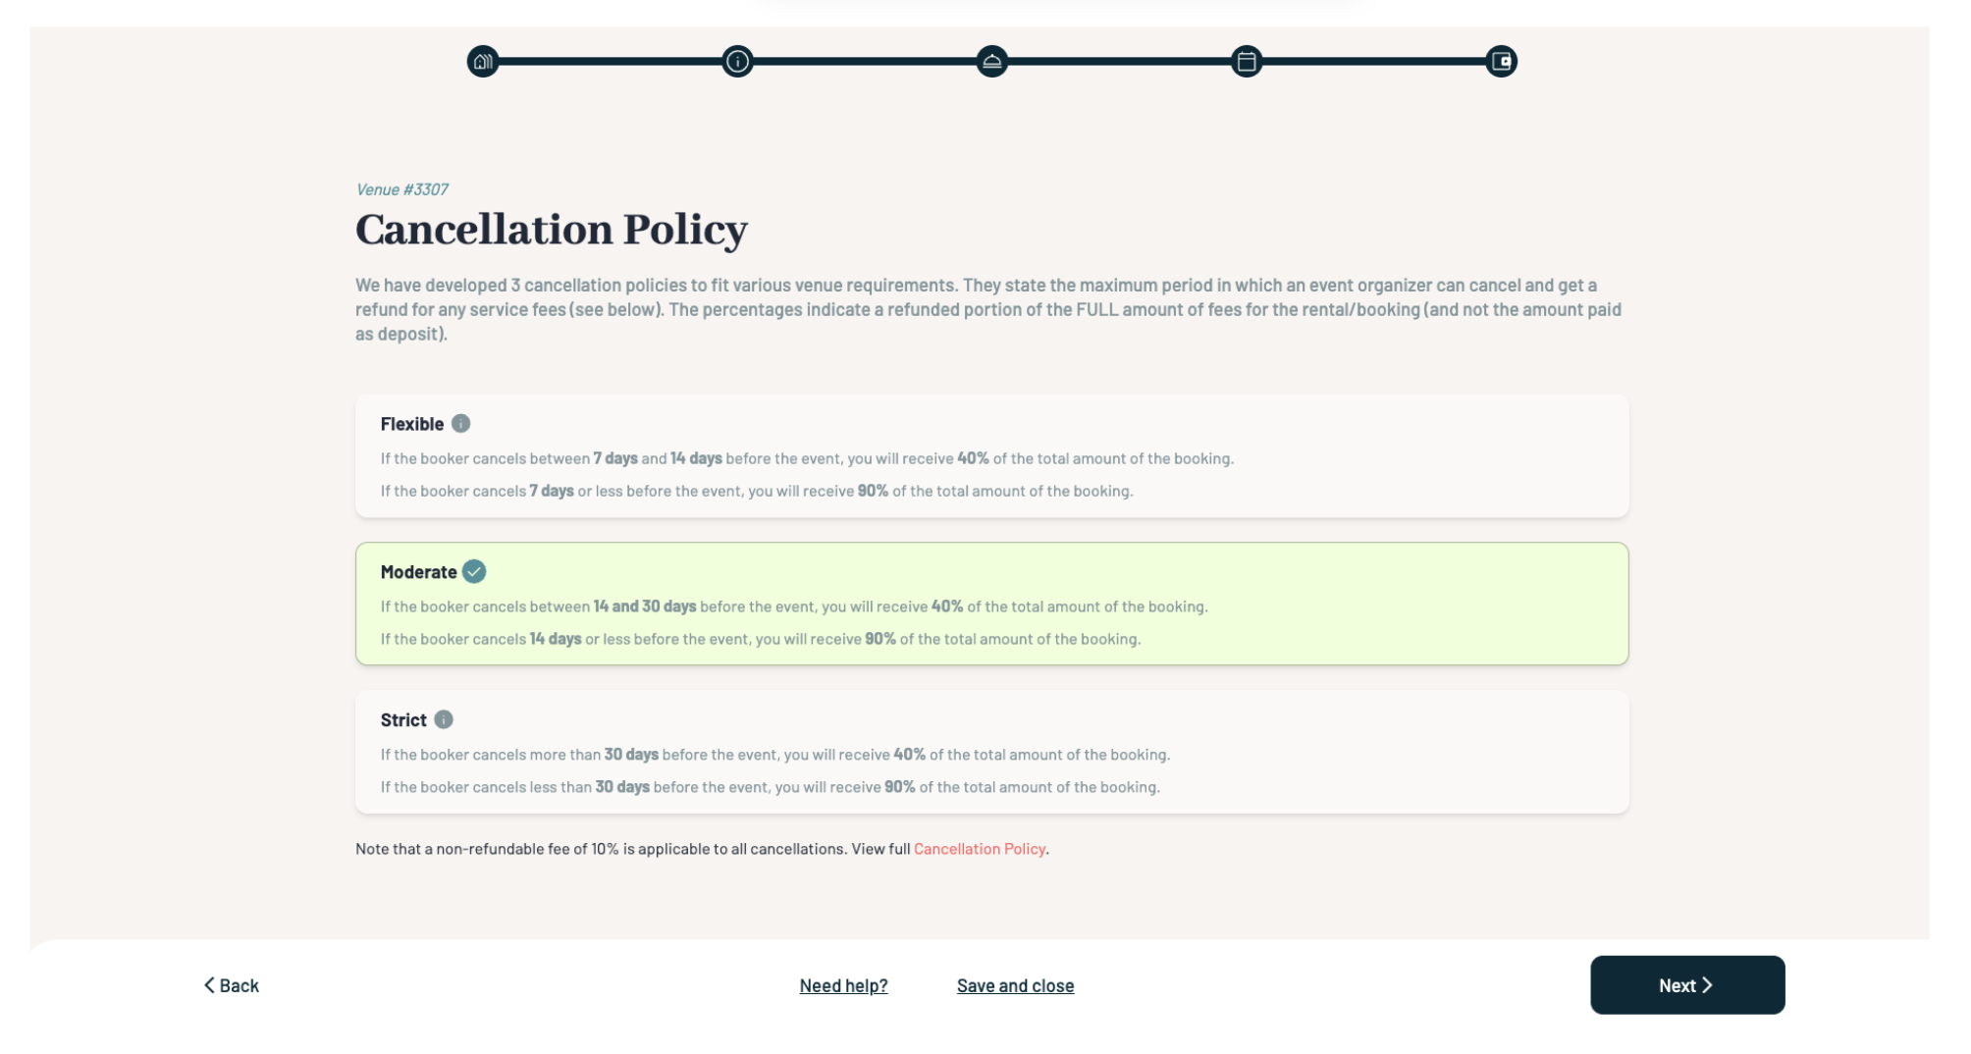Open the service bell step in progress bar
1971x1054 pixels.
click(x=991, y=62)
